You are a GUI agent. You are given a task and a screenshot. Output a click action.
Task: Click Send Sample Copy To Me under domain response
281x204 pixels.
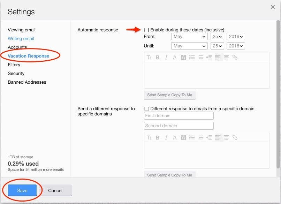(x=169, y=174)
